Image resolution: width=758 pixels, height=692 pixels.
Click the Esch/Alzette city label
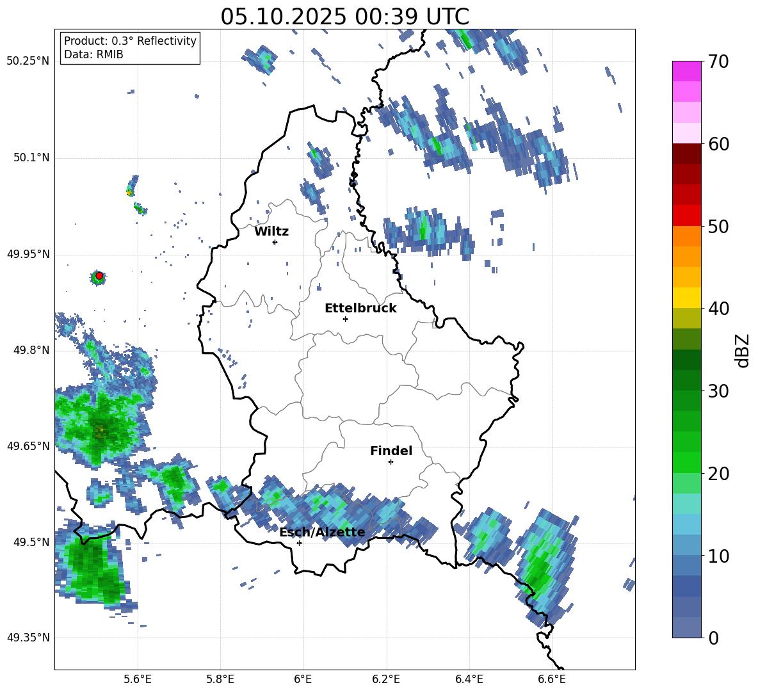coord(322,532)
